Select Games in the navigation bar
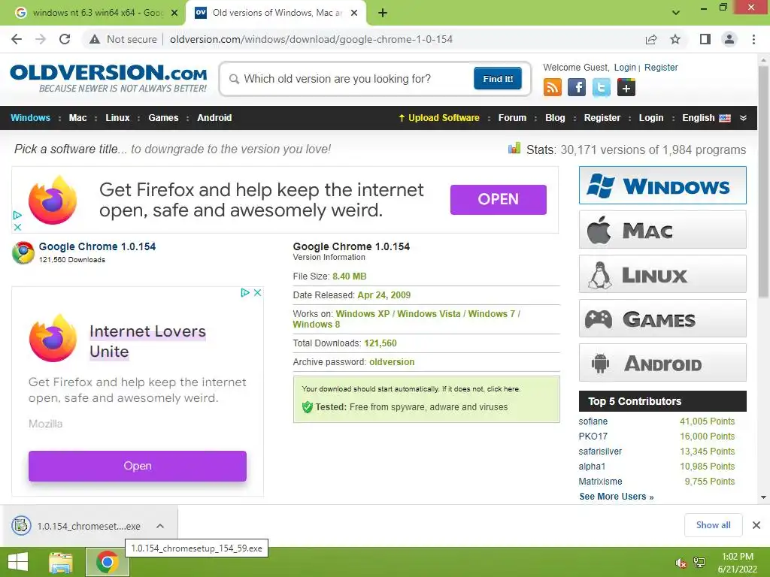The width and height of the screenshot is (770, 577). (x=163, y=118)
